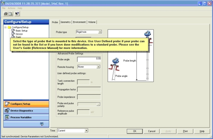Click the Probe angle input field
Screen dimensions: 213x139
point(89,59)
